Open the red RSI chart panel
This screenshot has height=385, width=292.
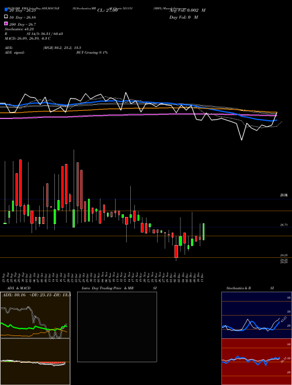tap(256, 362)
